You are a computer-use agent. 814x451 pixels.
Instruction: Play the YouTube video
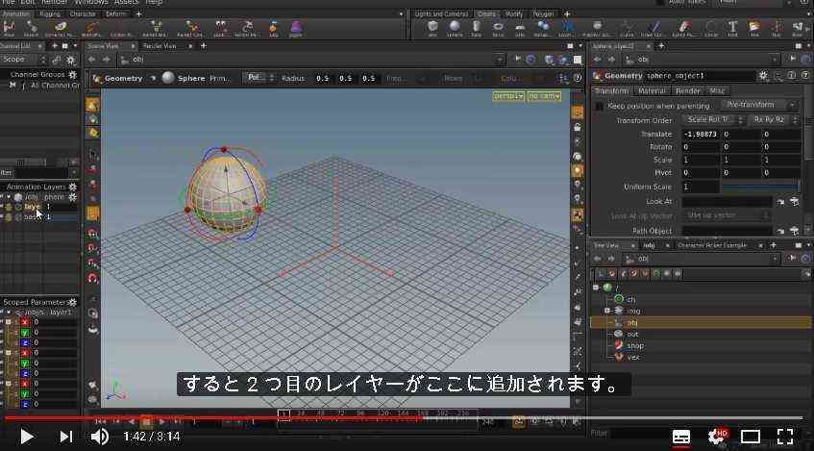click(x=26, y=437)
